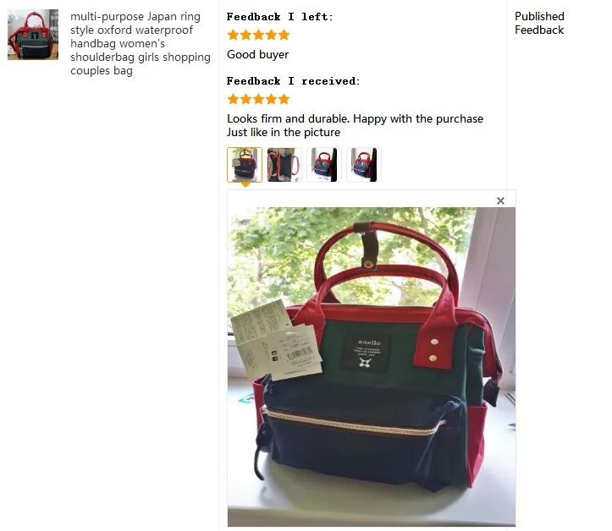Click the Good buyer comment text
Viewport: 612px width, 531px height.
click(x=257, y=55)
